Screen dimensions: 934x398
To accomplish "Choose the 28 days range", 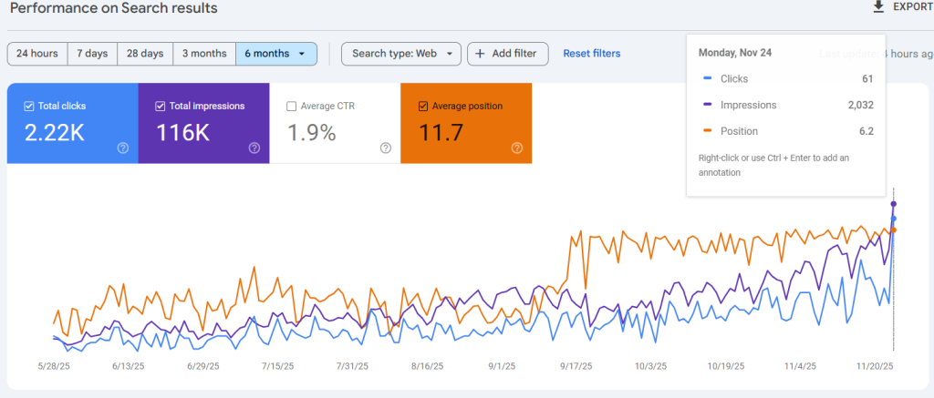I will tap(145, 54).
